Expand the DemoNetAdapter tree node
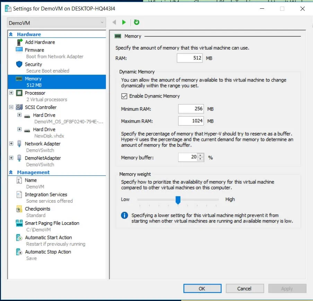Screen dimensions: 313x301 [x=11, y=158]
